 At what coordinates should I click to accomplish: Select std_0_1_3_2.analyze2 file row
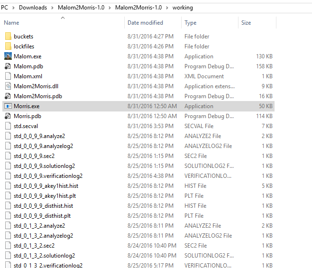pos(39,226)
